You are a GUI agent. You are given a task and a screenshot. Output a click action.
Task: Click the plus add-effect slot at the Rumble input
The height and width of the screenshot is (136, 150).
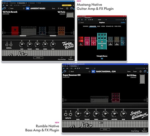65,100
